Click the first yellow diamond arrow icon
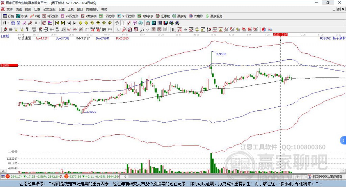This screenshot has height=187, width=346. click(x=80, y=23)
